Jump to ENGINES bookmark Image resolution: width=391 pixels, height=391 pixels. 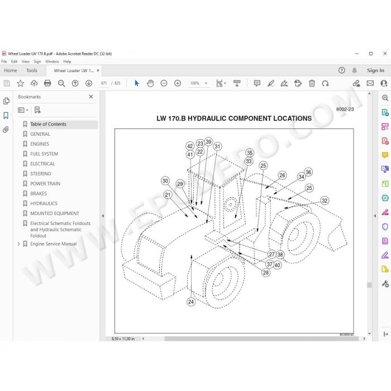40,144
